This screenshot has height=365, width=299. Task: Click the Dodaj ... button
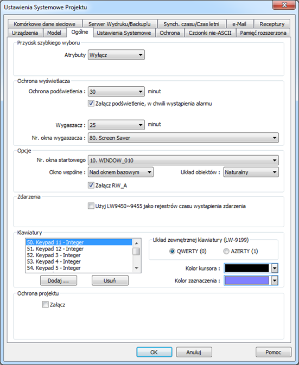(59, 280)
